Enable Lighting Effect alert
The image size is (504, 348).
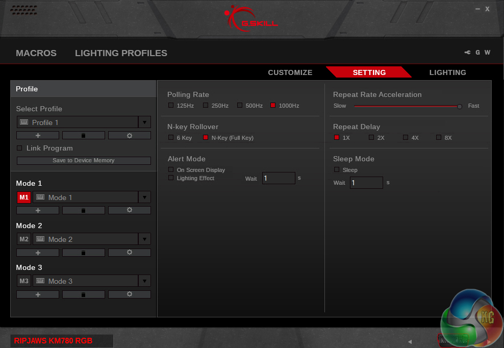tap(171, 178)
